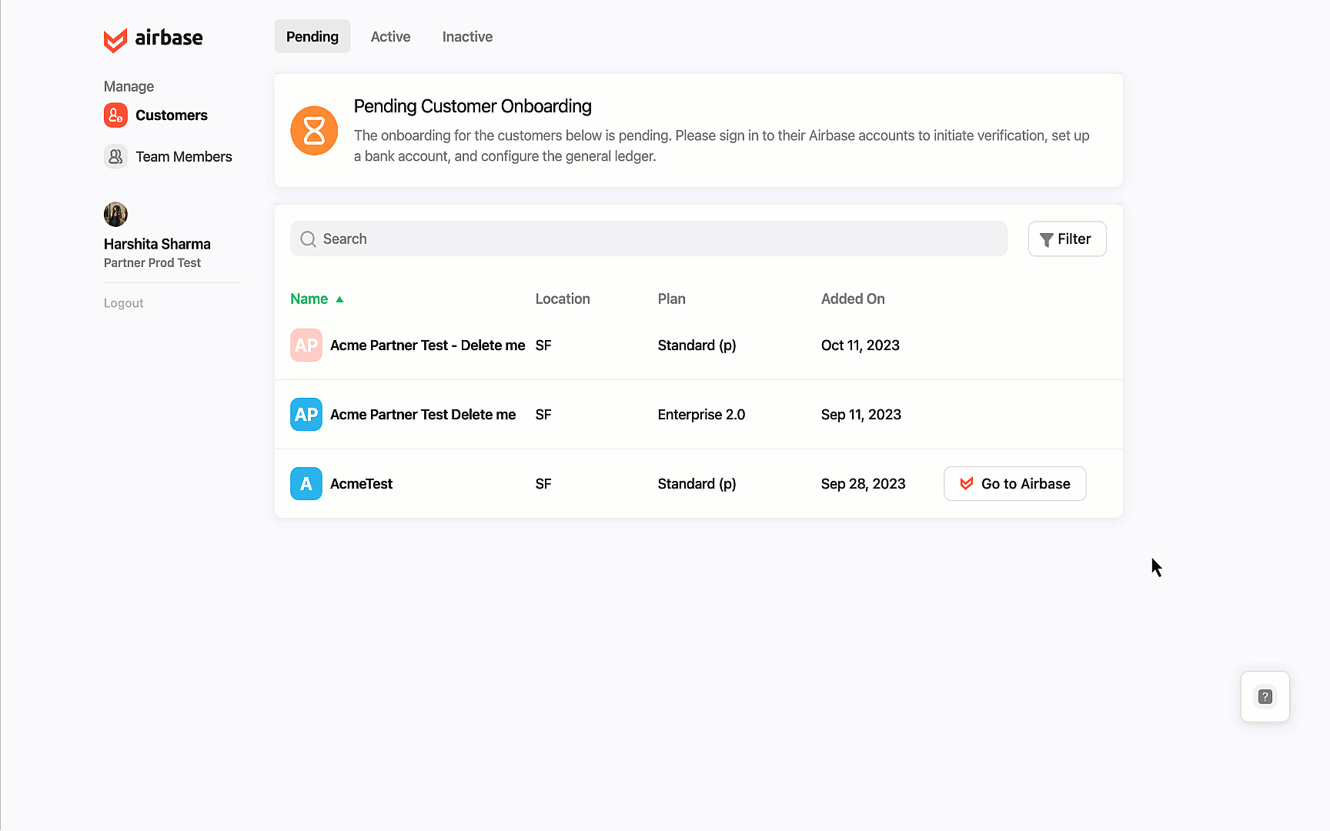Screen dimensions: 1330x831
Task: Click the AP avatar for Acme Partner Test - Delete me
Action: click(306, 345)
